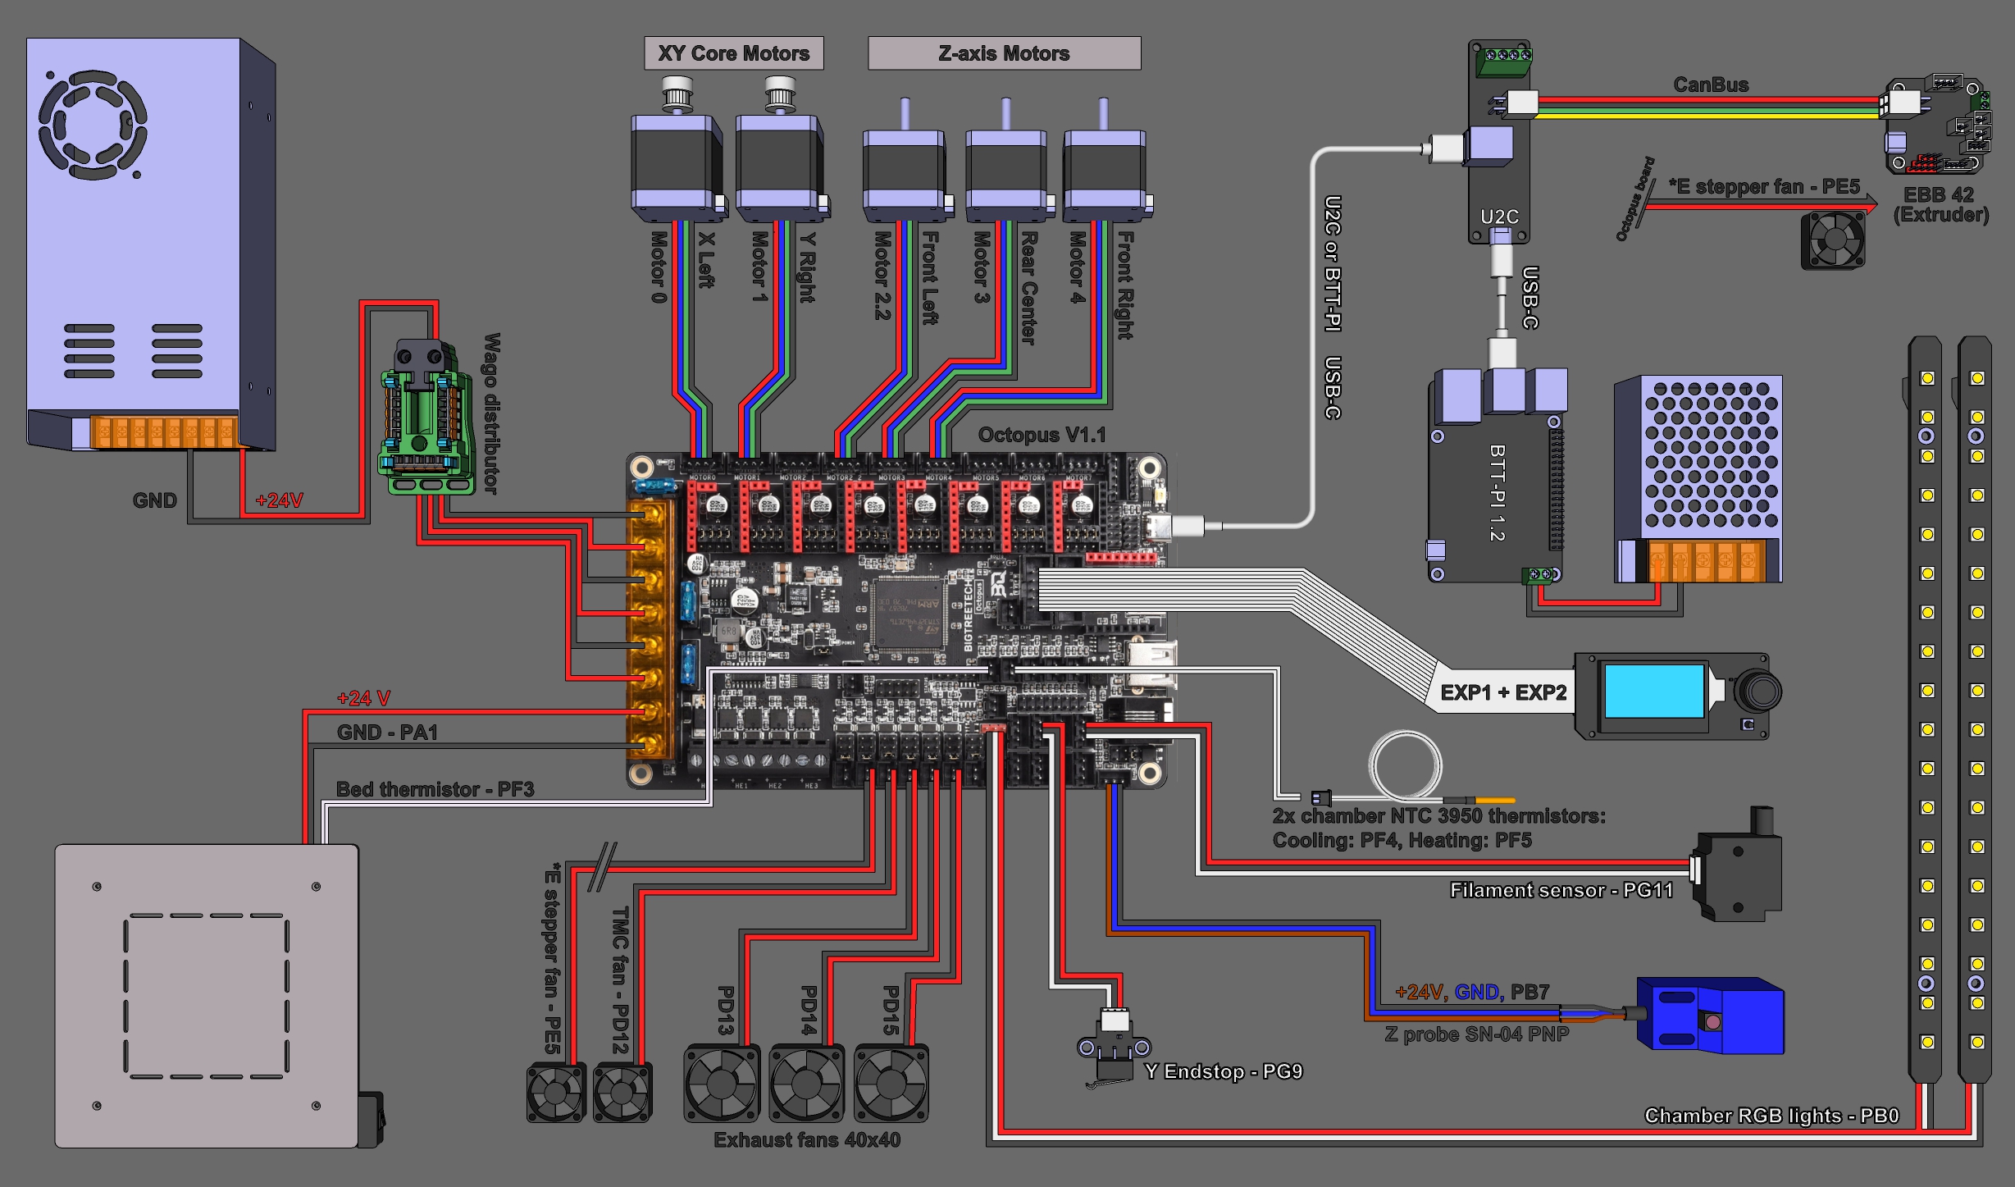Click the Filament sensor - PG11 label

click(x=1561, y=890)
